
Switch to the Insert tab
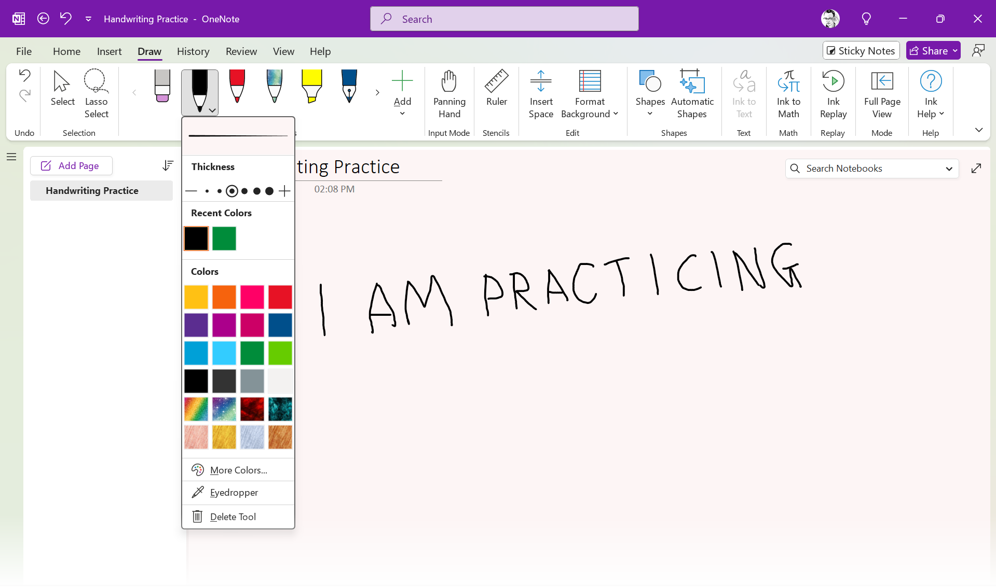(109, 51)
